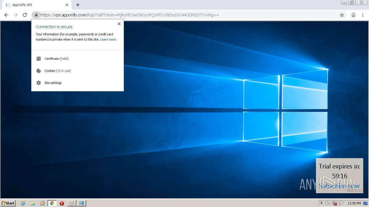This screenshot has width=369, height=207.
Task: Open Chrome three-dot menu
Action: 363,15
